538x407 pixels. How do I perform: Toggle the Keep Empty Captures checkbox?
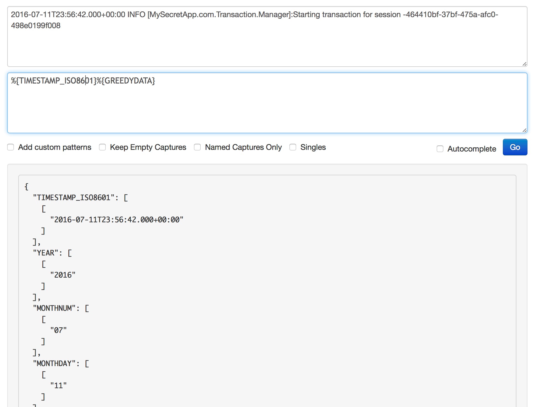click(x=102, y=147)
